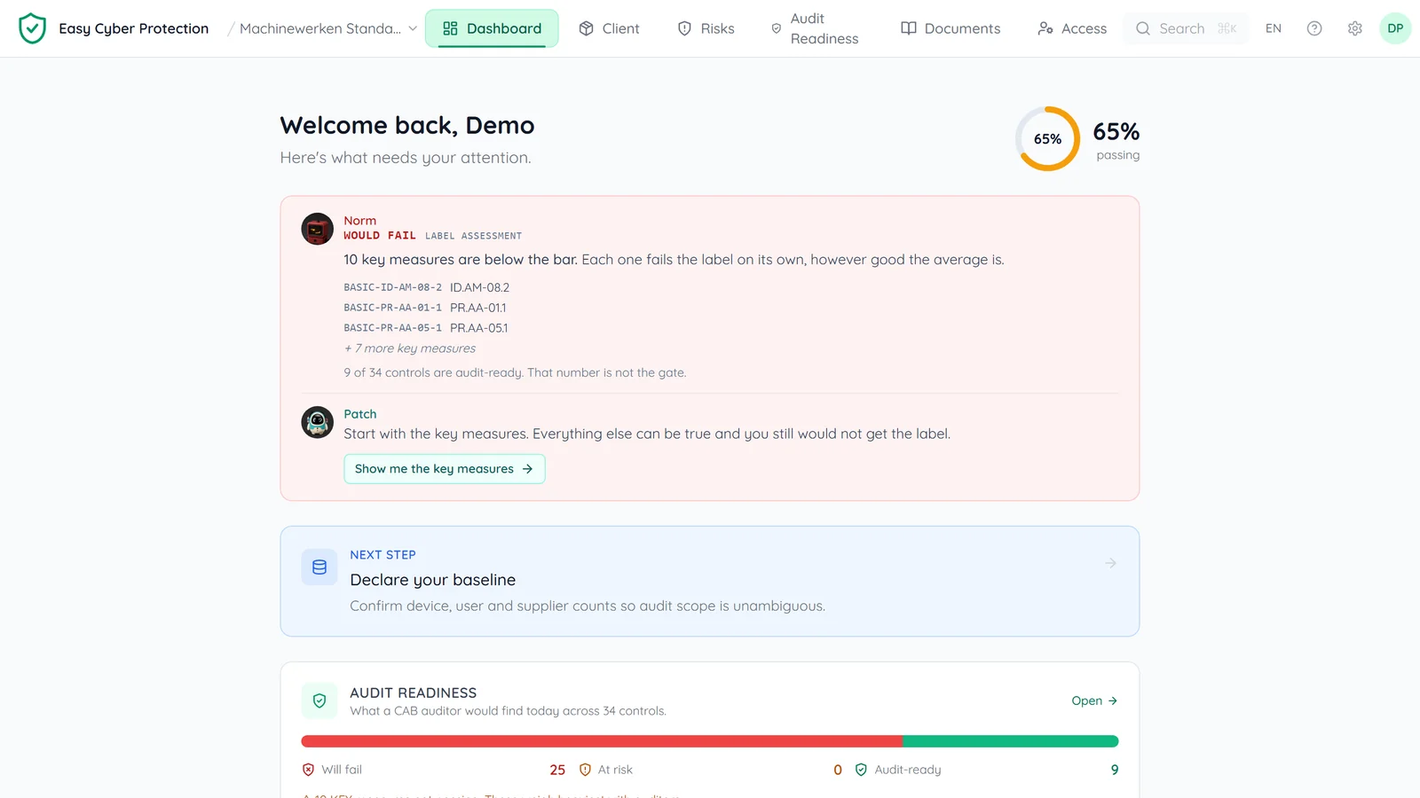Click the Will fail count 25
Viewport: 1420px width, 798px height.
pos(557,770)
